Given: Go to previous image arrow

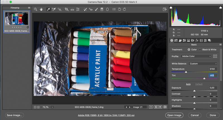Looking at the screenshot, I should [126, 107].
